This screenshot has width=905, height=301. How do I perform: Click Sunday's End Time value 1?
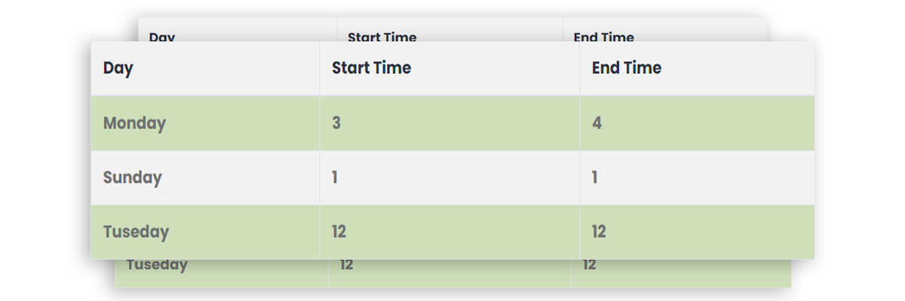click(x=595, y=178)
